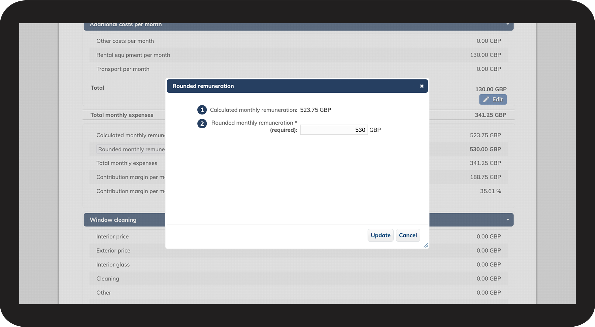
Task: Click the Cleaning row label
Action: point(107,279)
